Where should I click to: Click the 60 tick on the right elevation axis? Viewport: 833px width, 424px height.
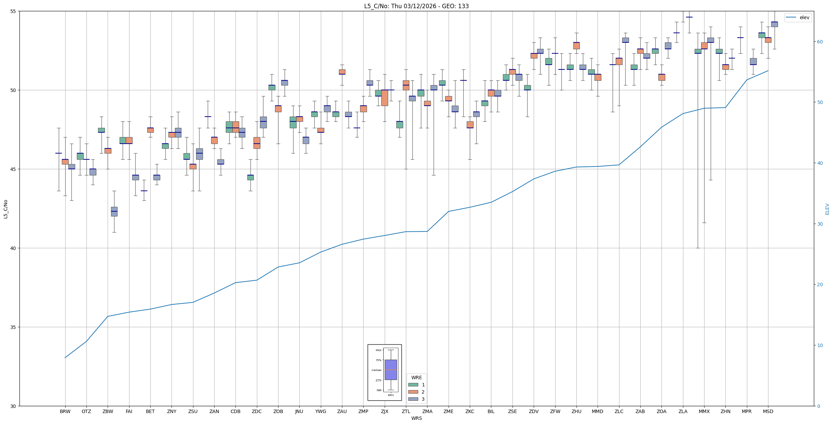pos(819,42)
